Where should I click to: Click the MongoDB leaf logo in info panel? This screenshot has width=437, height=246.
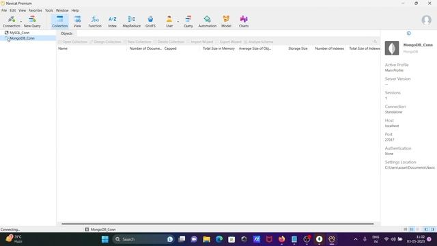[391, 48]
